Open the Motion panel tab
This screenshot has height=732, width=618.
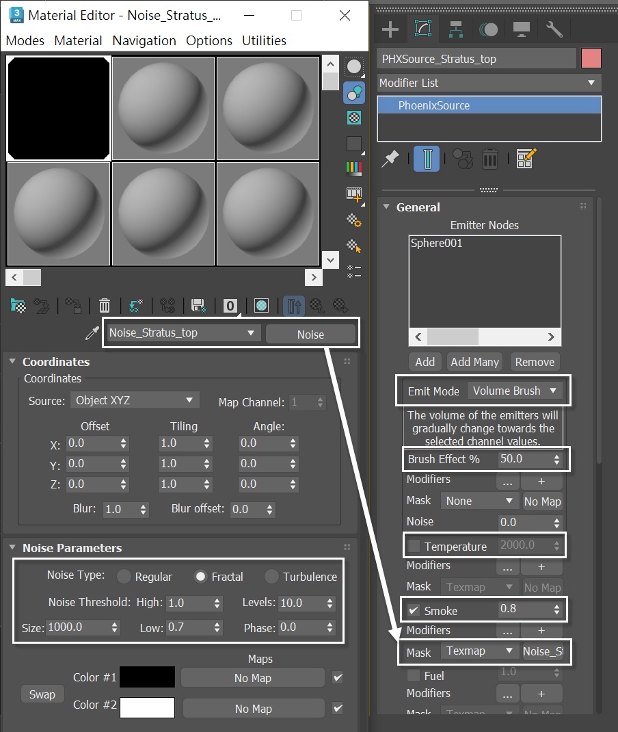point(488,29)
